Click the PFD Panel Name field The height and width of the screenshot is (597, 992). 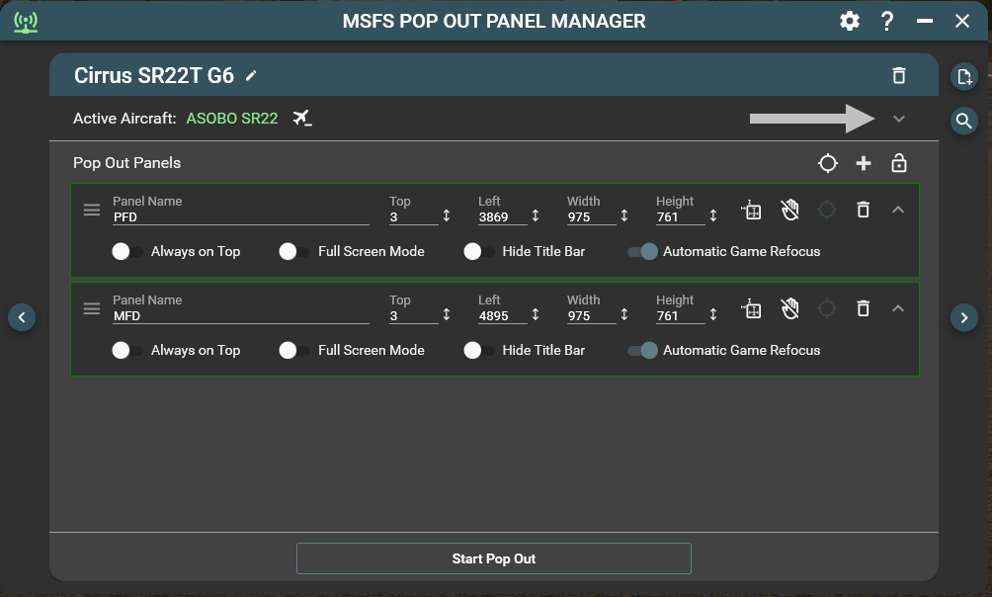coord(240,216)
